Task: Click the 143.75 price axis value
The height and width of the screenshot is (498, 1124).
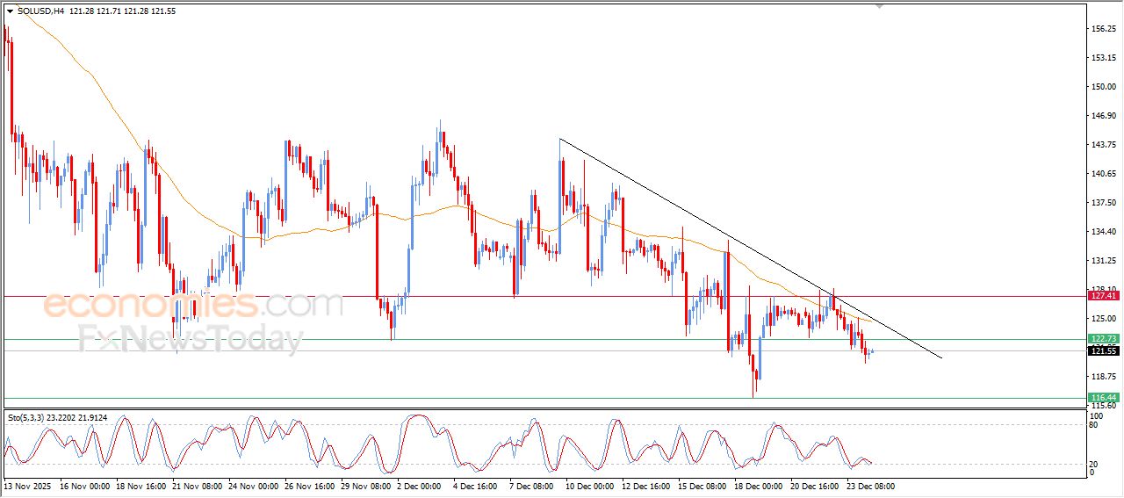Action: tap(1103, 145)
